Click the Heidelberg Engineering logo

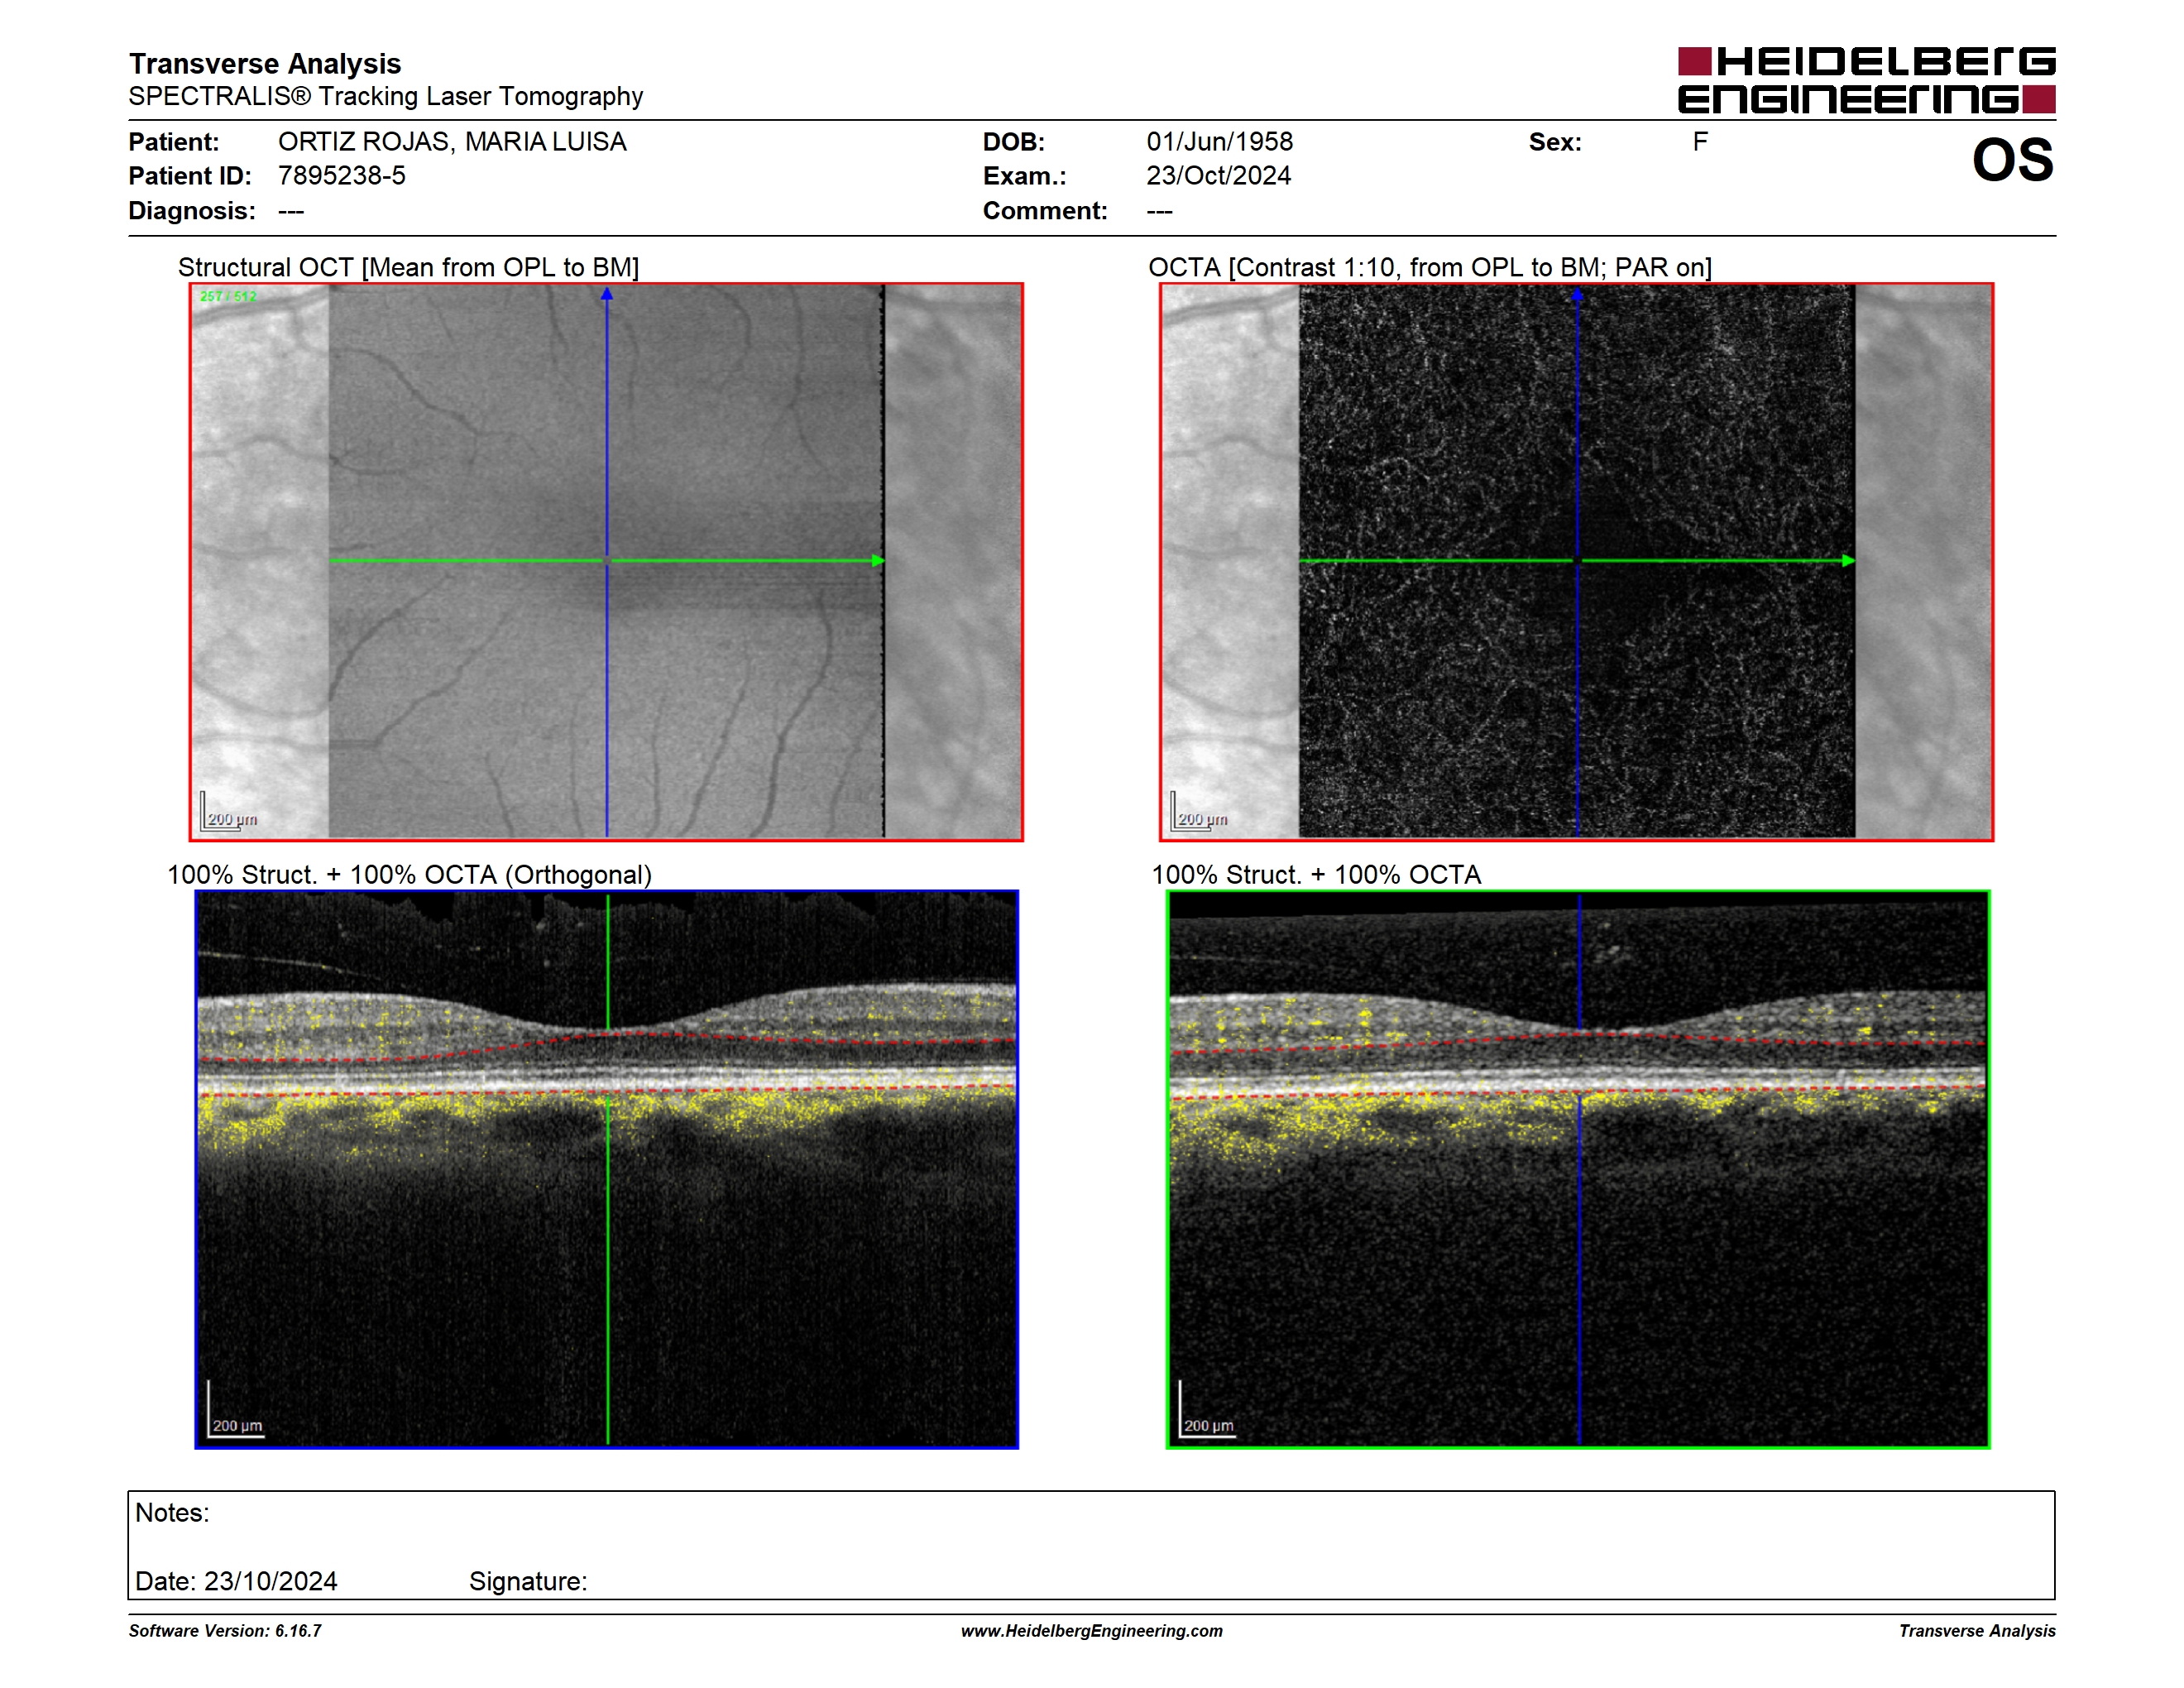(x=1866, y=80)
